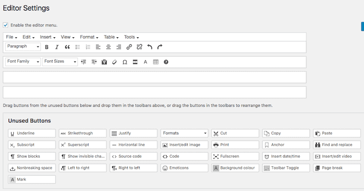Expand the Font Sizes dropdown

tap(60, 61)
